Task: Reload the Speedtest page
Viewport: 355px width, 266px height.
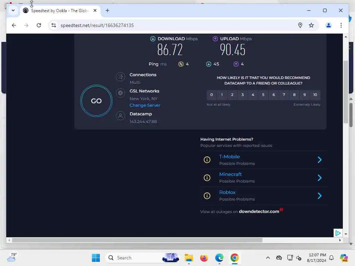Action: click(39, 25)
